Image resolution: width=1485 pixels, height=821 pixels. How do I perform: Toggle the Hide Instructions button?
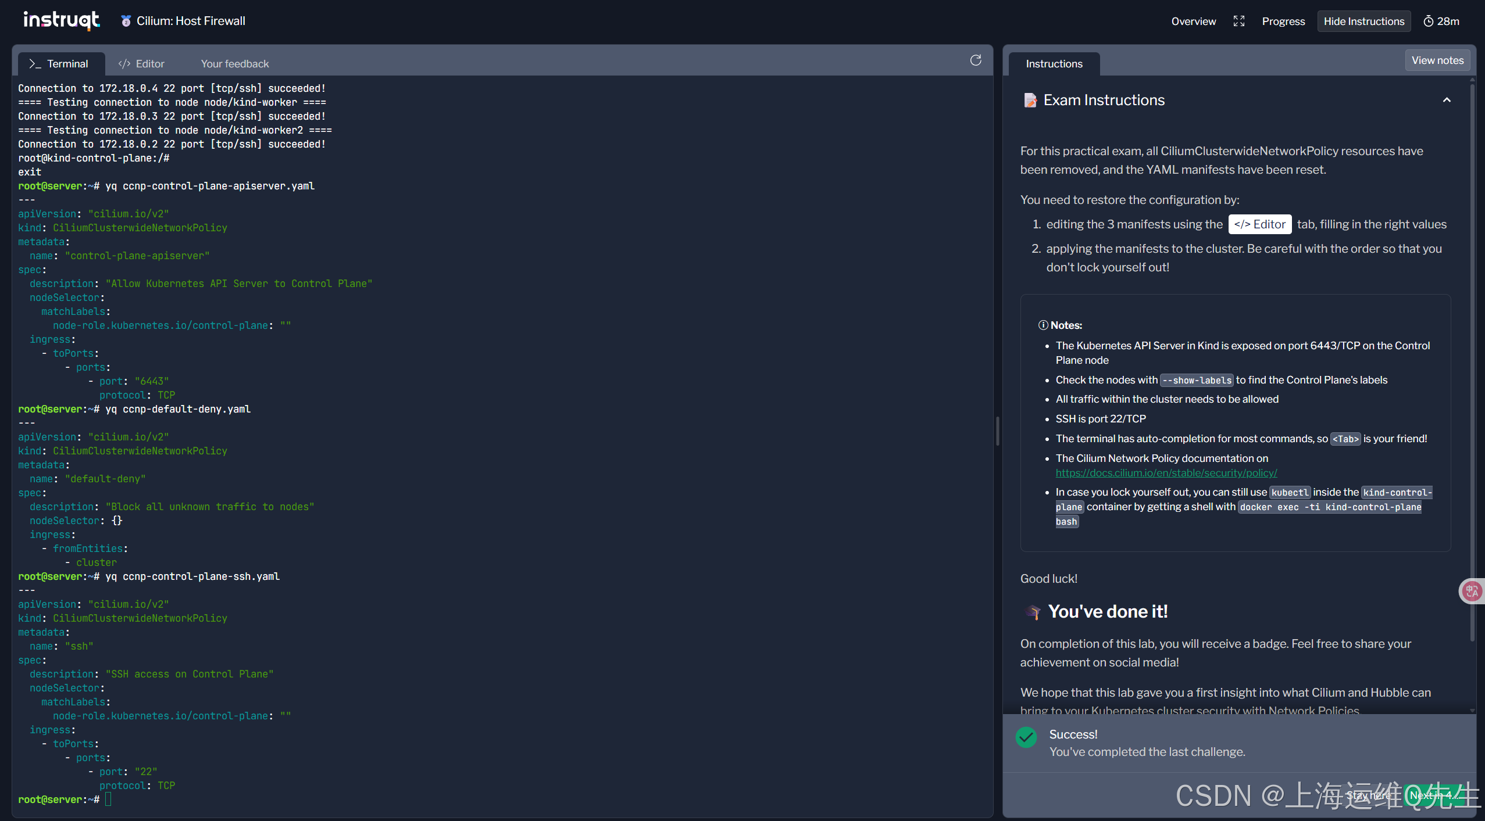coord(1363,21)
